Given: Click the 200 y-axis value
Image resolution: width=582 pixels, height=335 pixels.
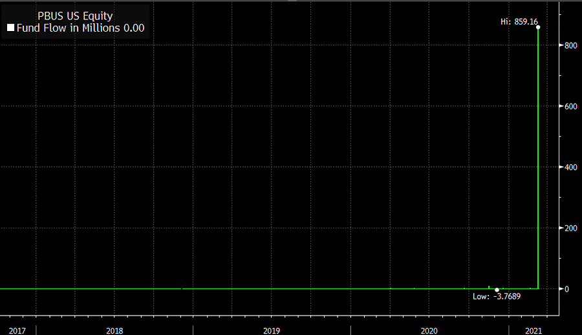Looking at the screenshot, I should 570,228.
